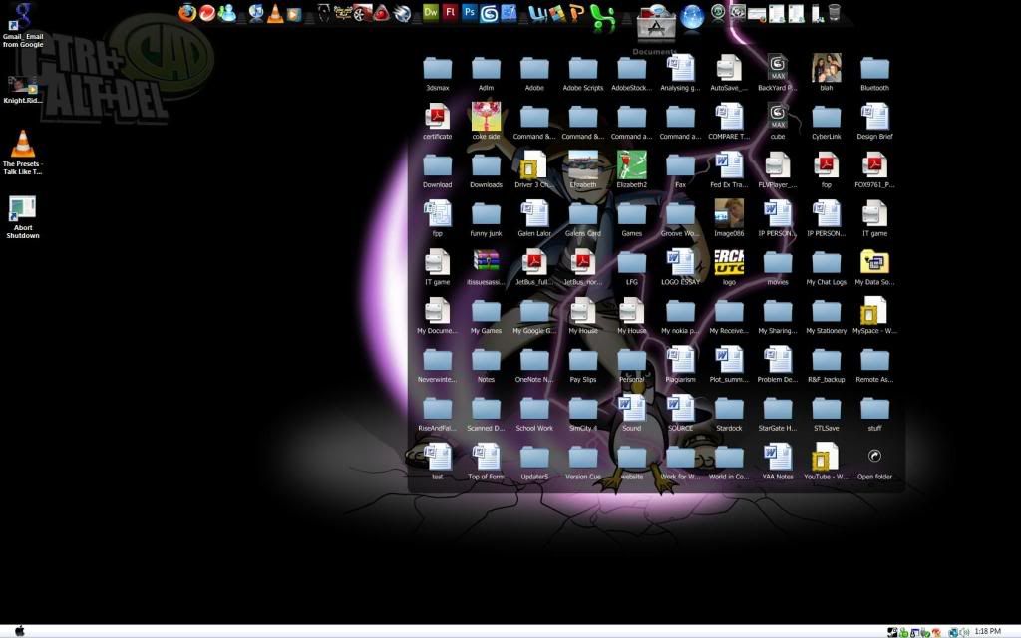Click the Apple logo start button
The image size is (1021, 638).
point(20,631)
